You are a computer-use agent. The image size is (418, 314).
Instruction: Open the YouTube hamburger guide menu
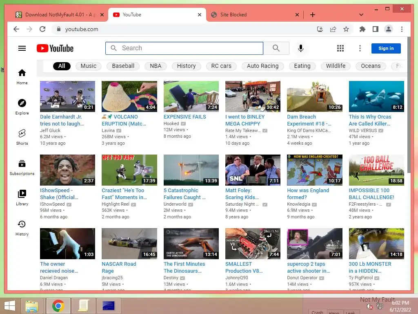pos(22,48)
